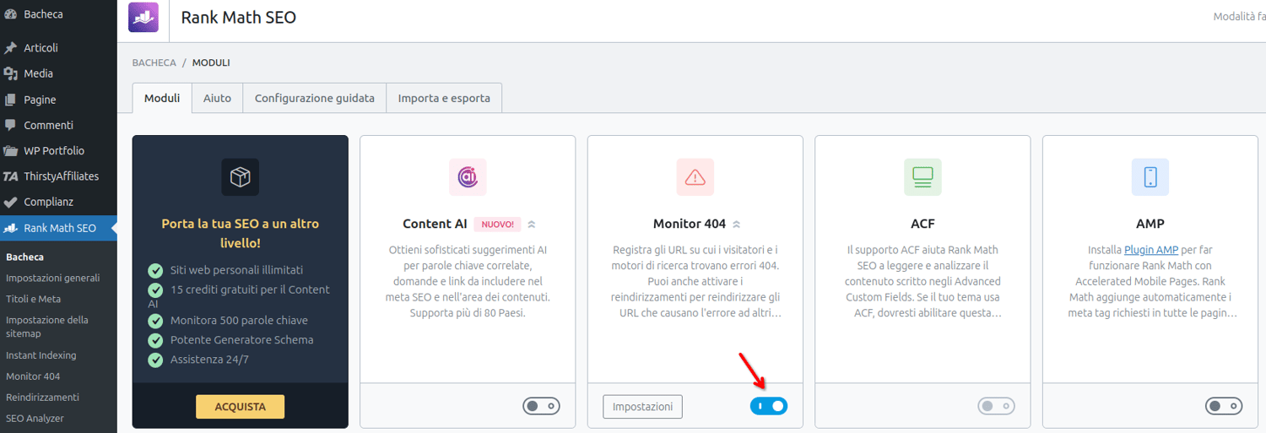Click the Content AI card title
This screenshot has width=1266, height=433.
(x=435, y=225)
